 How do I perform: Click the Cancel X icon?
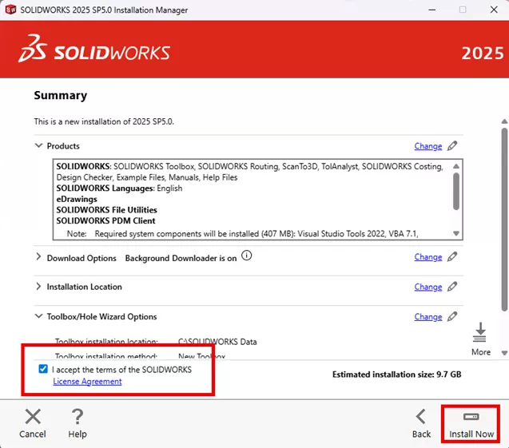tap(33, 416)
